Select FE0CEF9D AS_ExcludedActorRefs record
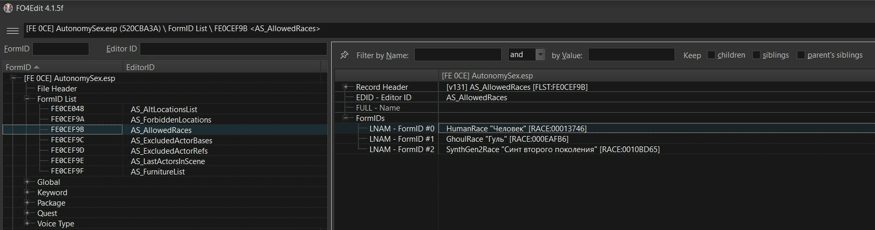This screenshot has height=230, width=875. (165, 151)
